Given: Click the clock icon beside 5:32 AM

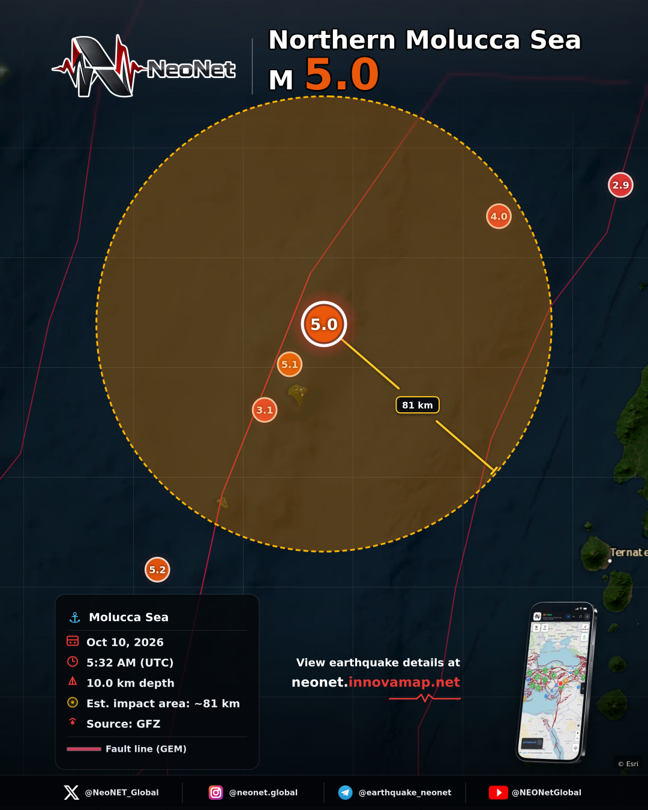Looking at the screenshot, I should pos(73,661).
